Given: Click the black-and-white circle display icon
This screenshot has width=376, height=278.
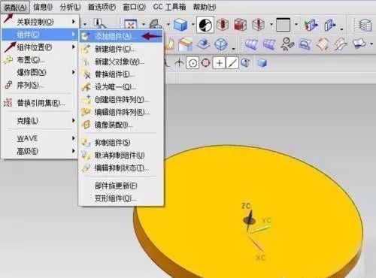Looking at the screenshot, I should pos(205,25).
